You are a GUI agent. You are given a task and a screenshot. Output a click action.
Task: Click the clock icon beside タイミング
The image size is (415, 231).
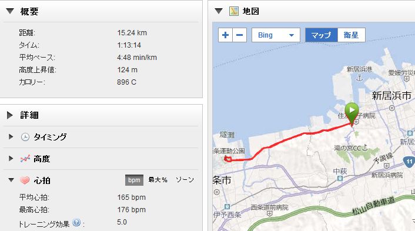pos(25,137)
